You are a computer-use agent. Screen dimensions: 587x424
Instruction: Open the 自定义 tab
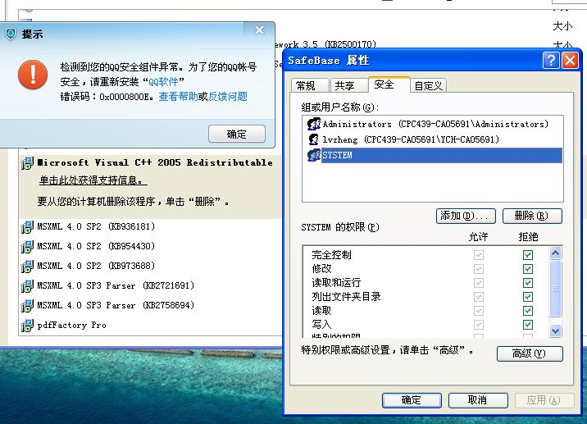(x=428, y=86)
